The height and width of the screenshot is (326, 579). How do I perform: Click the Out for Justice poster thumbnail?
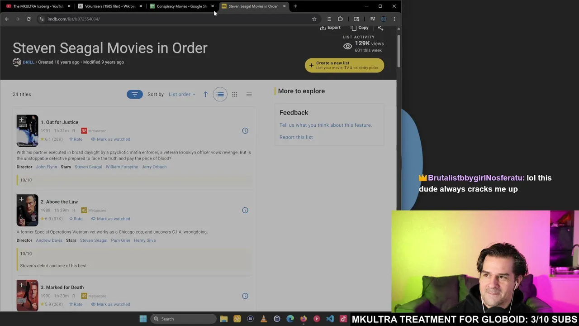(x=28, y=131)
